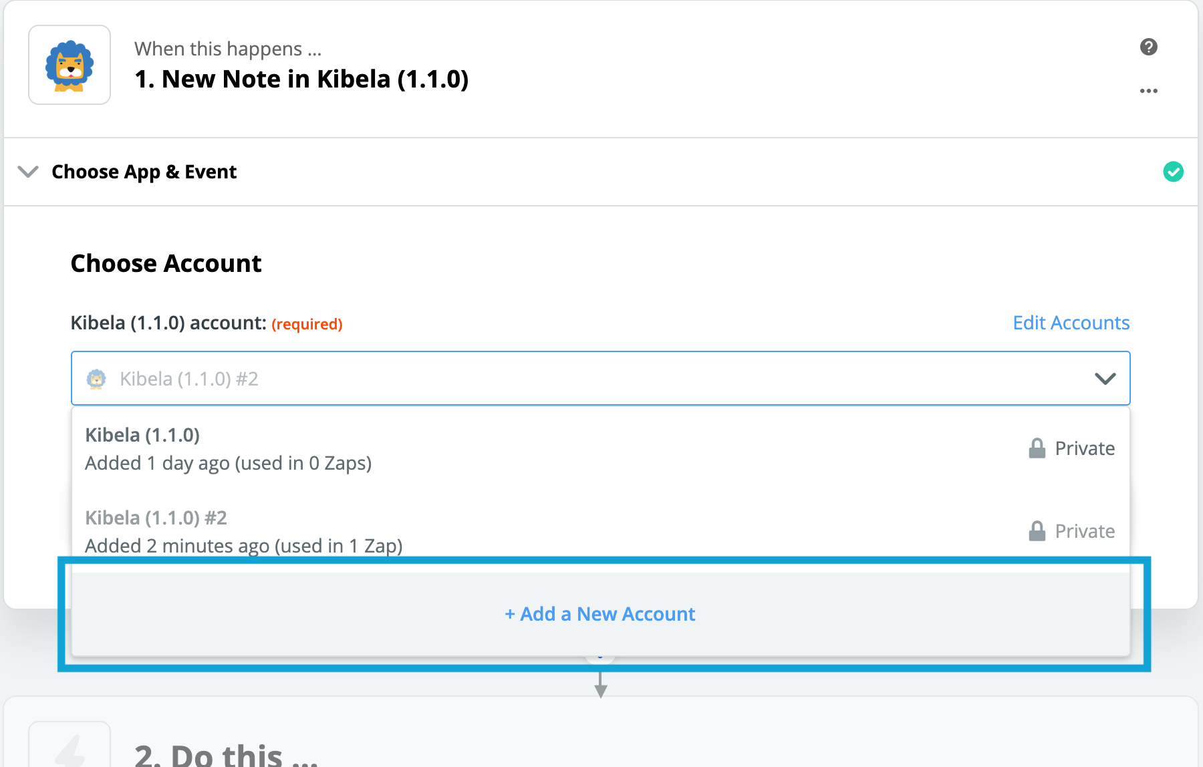Open the three-dots step options menu
1203x767 pixels.
(x=1148, y=91)
